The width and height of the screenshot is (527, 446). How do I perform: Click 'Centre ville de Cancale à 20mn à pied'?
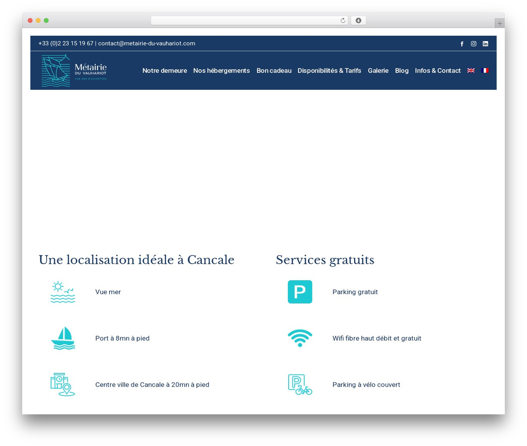[x=152, y=384]
